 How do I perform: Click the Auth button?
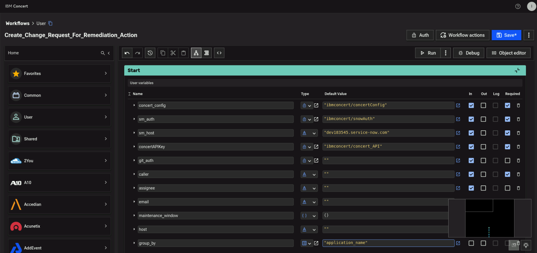[420, 35]
